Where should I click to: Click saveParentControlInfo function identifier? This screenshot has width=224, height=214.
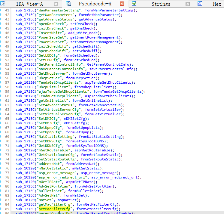[111, 69]
